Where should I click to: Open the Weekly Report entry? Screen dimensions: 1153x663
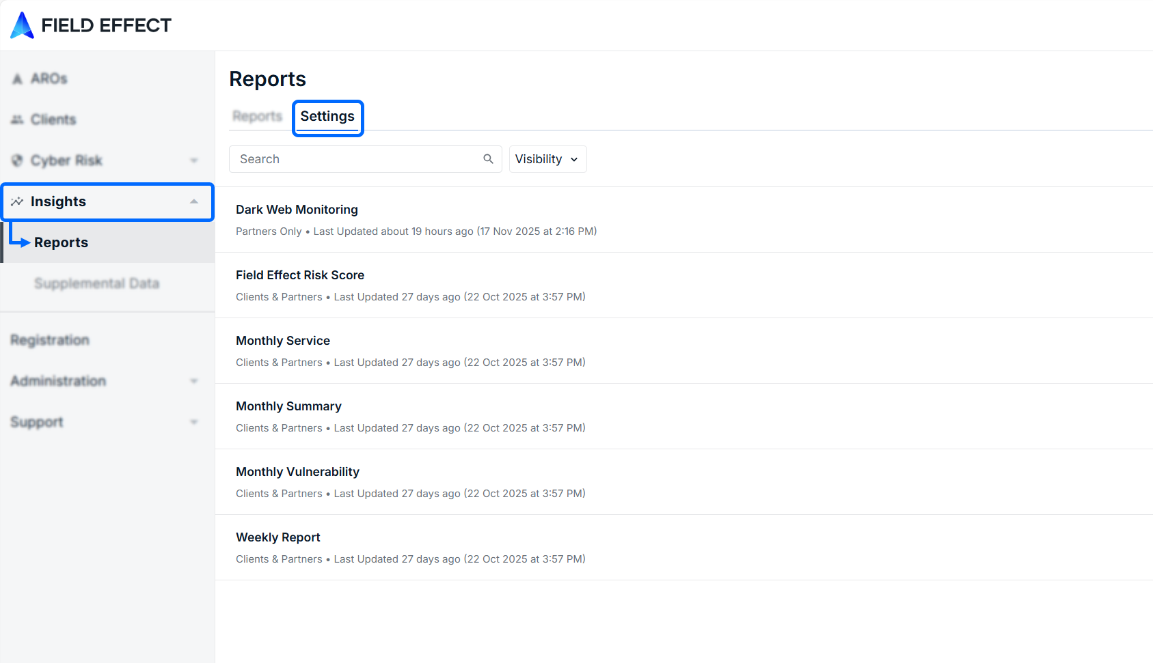(x=684, y=548)
